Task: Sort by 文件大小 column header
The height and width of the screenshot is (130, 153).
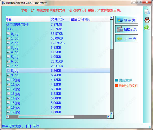Action: (60, 19)
